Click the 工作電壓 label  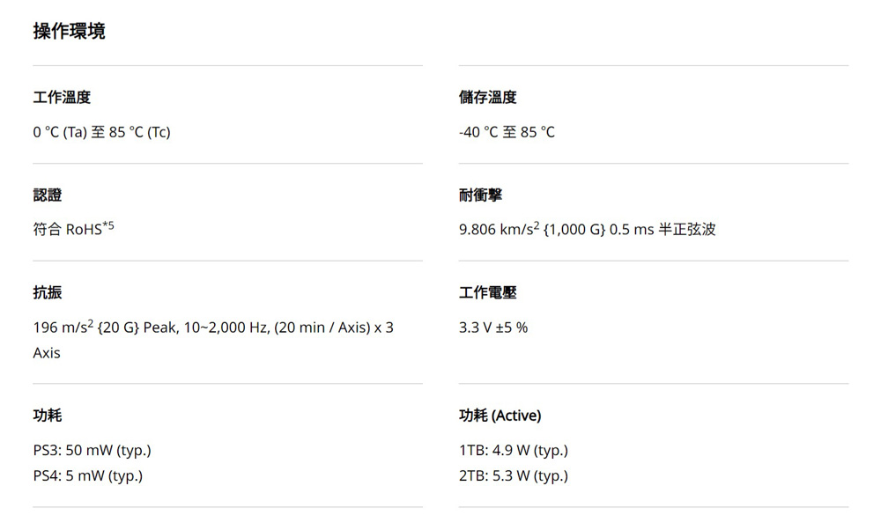(x=488, y=292)
